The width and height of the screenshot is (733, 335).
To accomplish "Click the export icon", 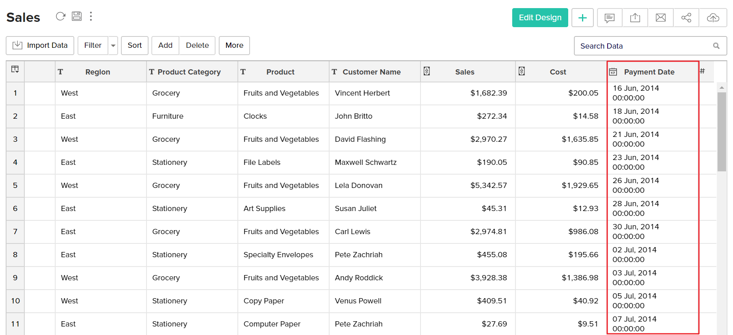I will pos(635,18).
